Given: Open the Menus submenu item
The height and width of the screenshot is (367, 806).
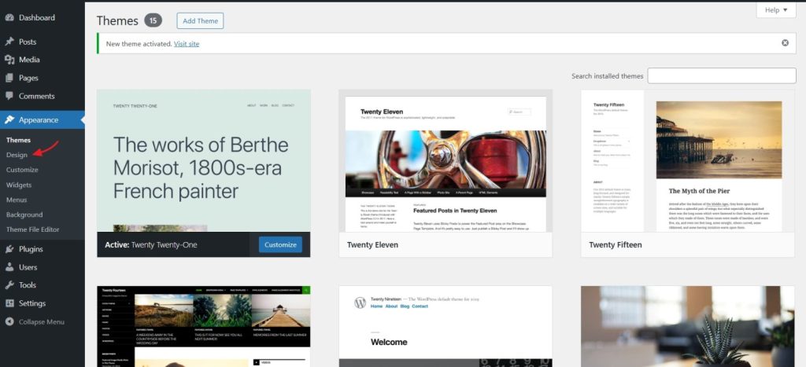Looking at the screenshot, I should (x=17, y=200).
